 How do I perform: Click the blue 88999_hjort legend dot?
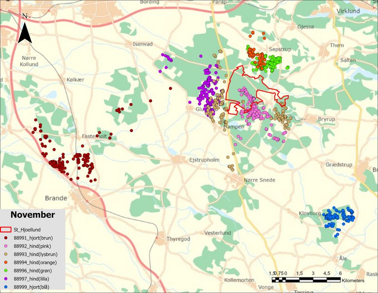6,287
